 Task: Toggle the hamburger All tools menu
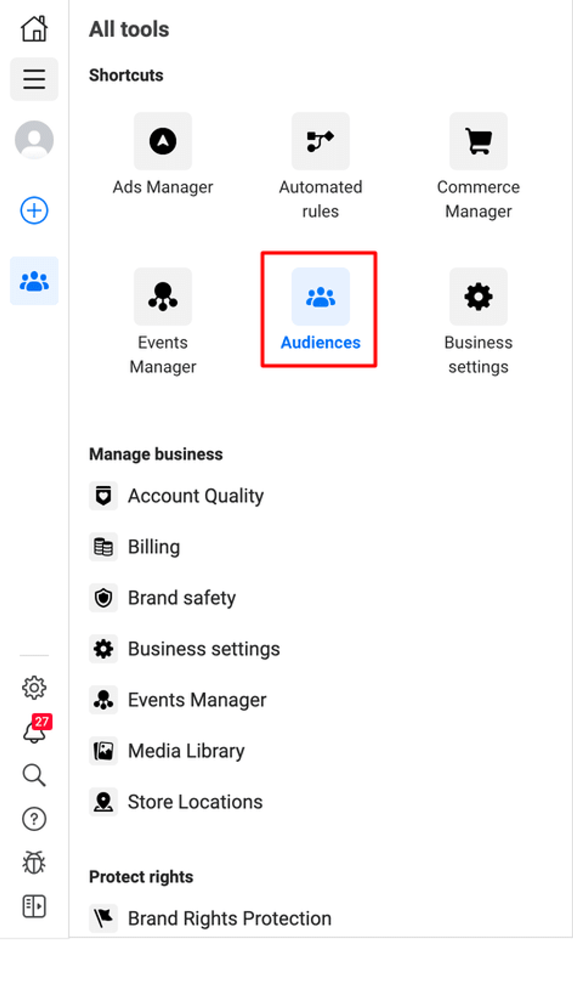pyautogui.click(x=34, y=79)
